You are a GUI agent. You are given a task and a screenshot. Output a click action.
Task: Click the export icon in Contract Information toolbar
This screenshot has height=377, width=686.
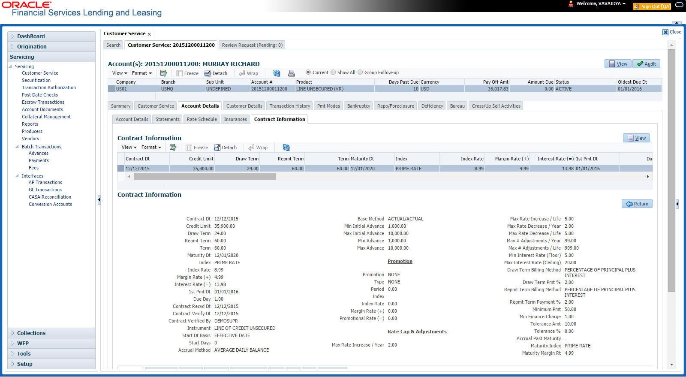point(173,148)
